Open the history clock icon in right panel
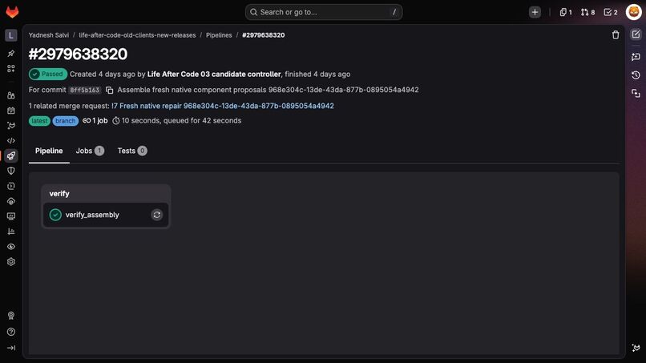 click(636, 75)
